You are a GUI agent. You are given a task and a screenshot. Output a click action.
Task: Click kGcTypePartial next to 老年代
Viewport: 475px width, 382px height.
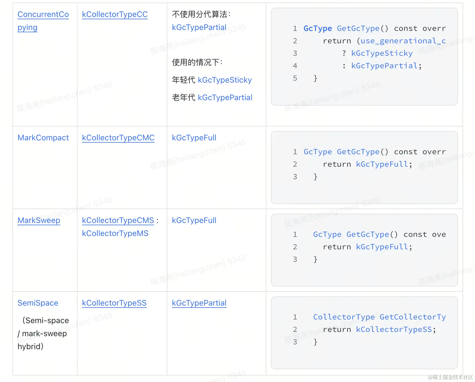coord(225,97)
